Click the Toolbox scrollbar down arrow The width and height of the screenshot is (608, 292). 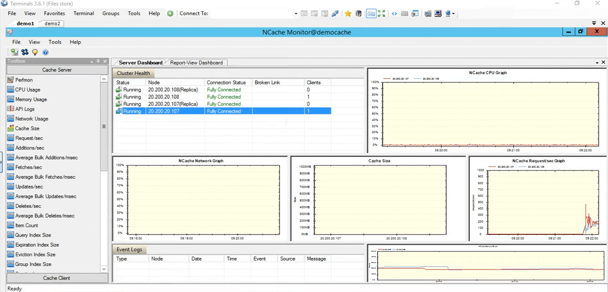pyautogui.click(x=104, y=269)
